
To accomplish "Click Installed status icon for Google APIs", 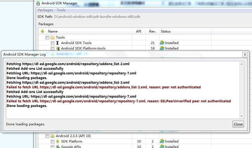I will (162, 146).
